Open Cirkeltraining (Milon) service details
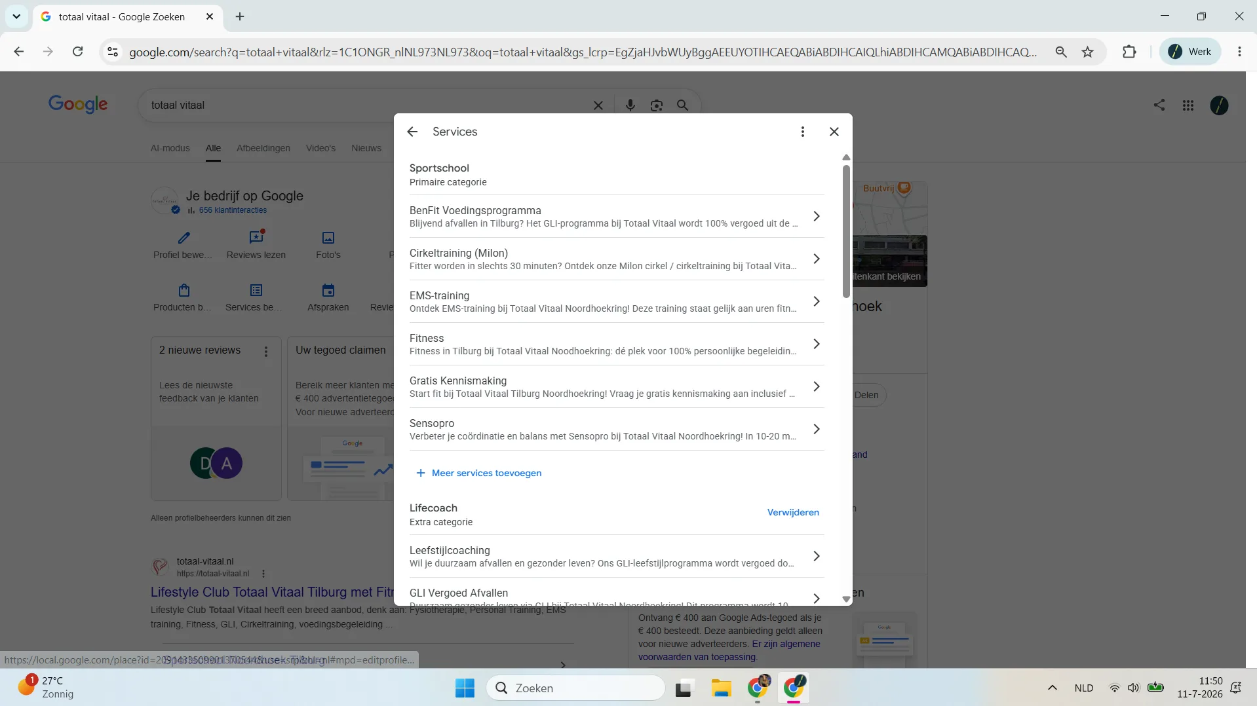 pos(616,259)
